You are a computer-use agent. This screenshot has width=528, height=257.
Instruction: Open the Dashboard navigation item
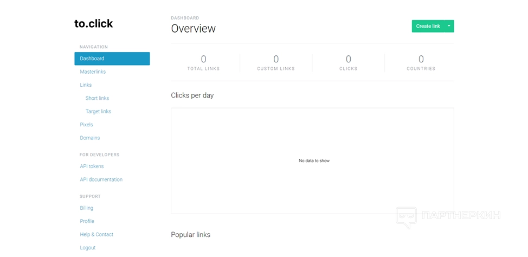112,59
